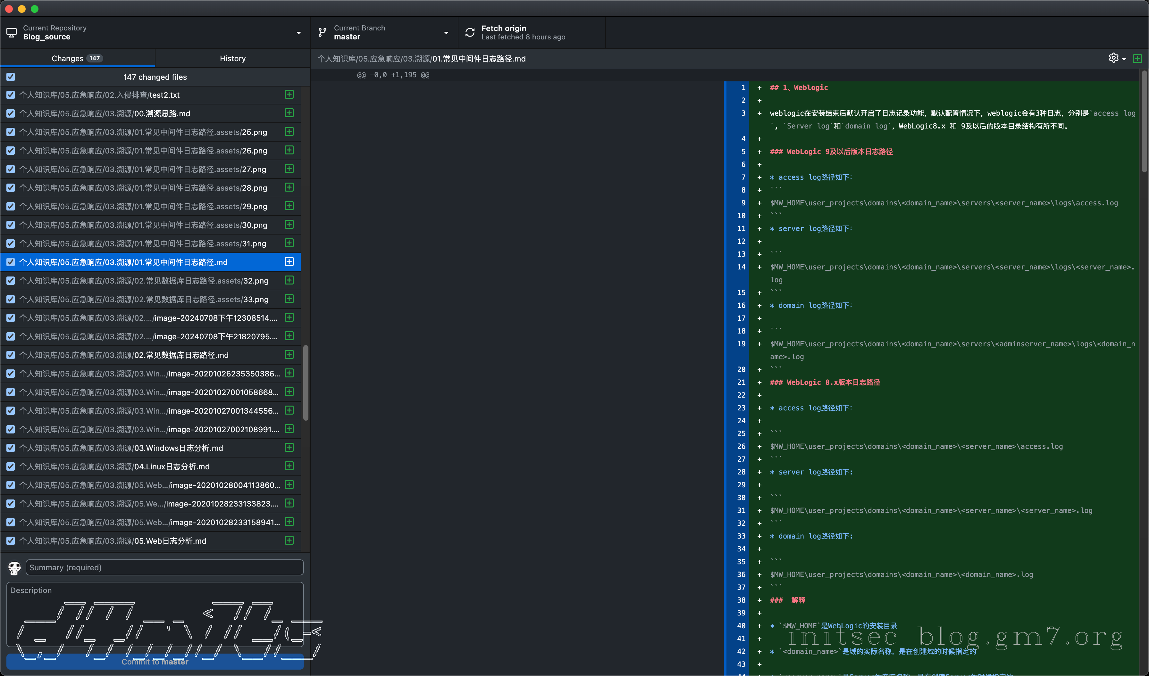
Task: Switch to the History tab
Action: click(x=232, y=58)
